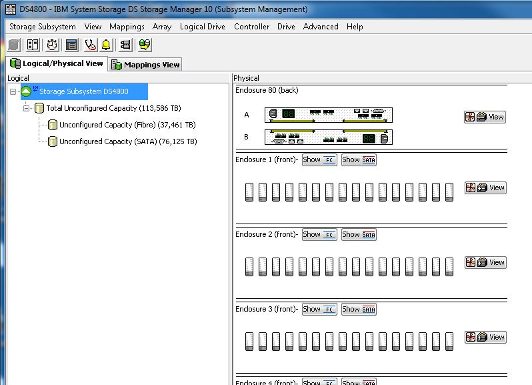Click the application icon in the title bar

click(11, 9)
